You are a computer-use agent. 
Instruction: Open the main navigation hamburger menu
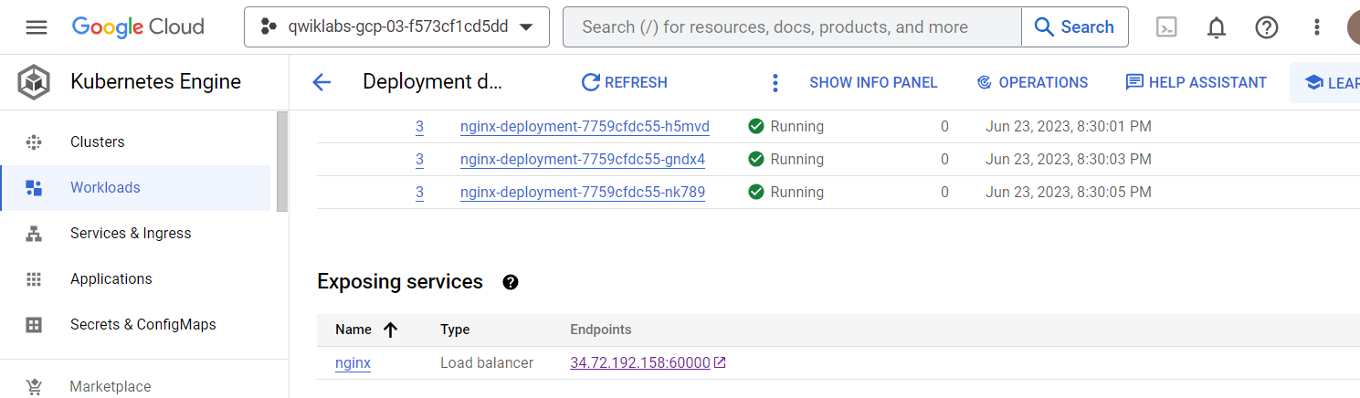coord(36,27)
